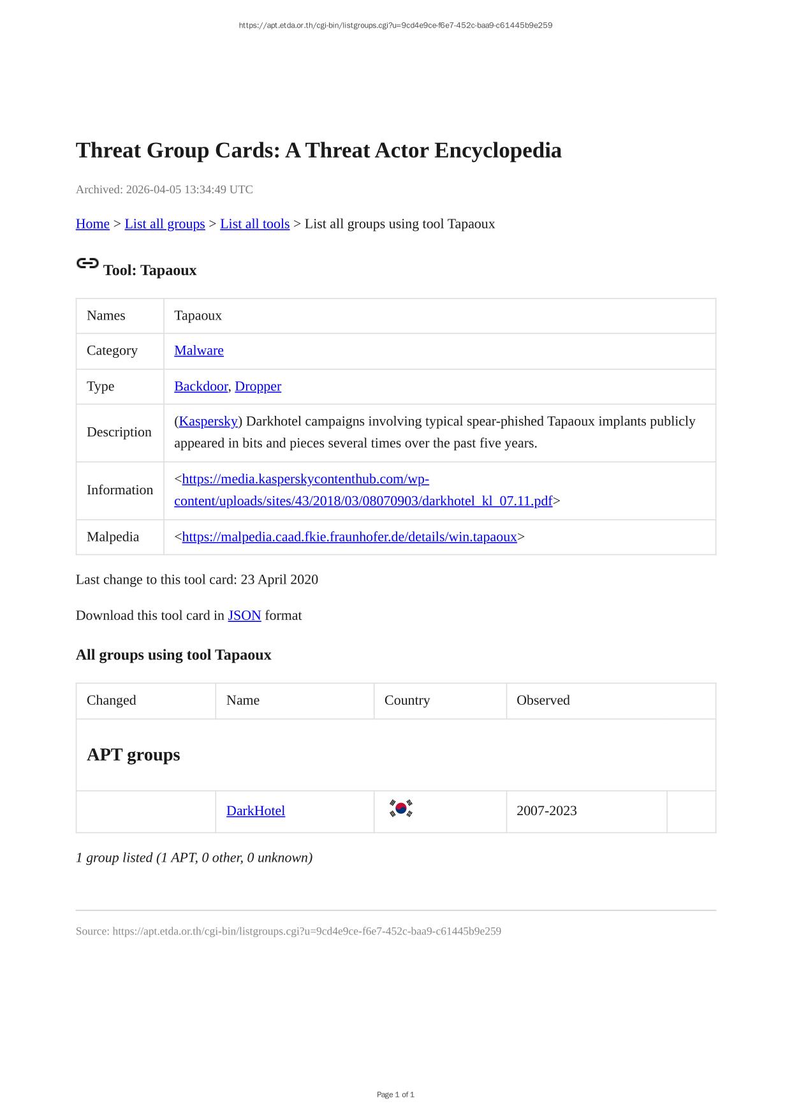Image resolution: width=792 pixels, height=1120 pixels.
Task: Click the Threat Group Cards page title
Action: 318,151
